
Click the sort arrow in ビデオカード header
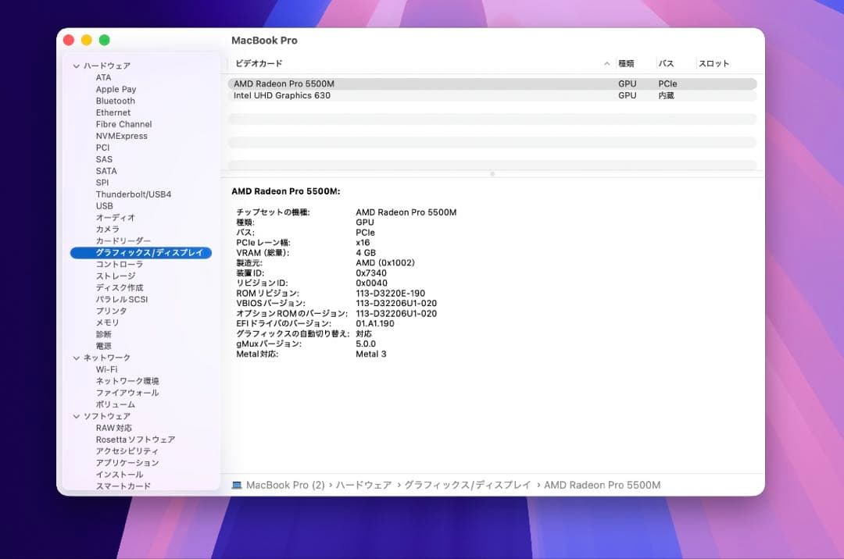click(606, 63)
